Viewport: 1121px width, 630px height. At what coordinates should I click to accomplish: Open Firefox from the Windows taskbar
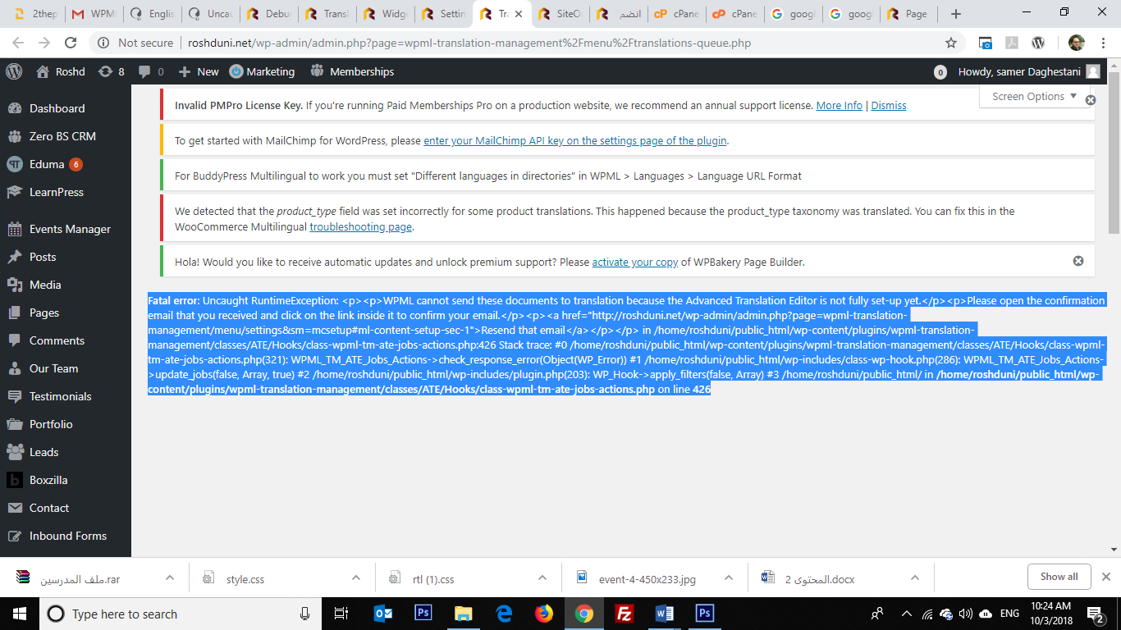click(x=543, y=614)
